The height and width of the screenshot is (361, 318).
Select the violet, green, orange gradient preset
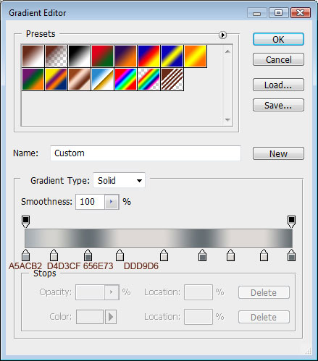33,80
